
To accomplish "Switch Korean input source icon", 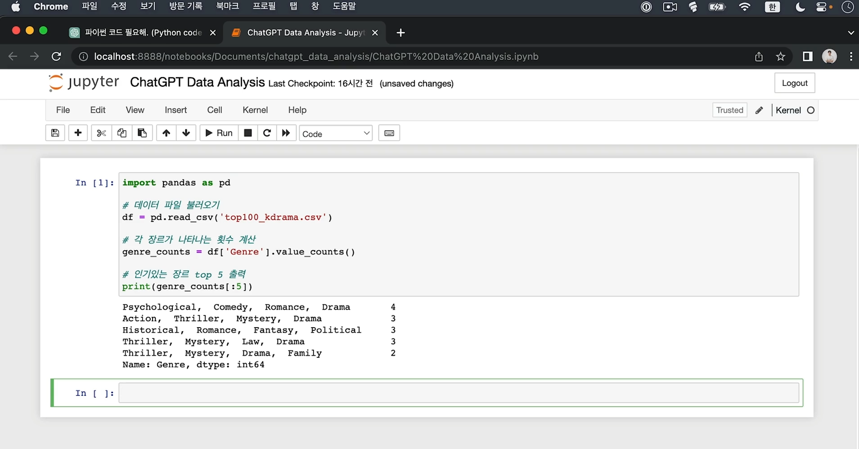I will [x=772, y=7].
